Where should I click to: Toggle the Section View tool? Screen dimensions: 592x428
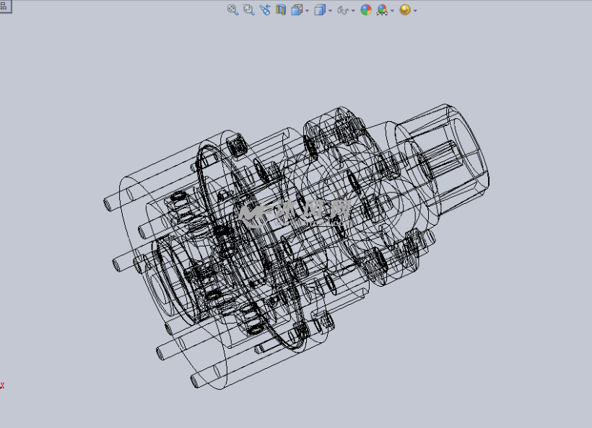pyautogui.click(x=281, y=9)
